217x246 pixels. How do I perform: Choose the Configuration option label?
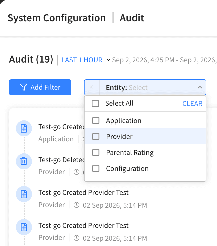click(127, 169)
